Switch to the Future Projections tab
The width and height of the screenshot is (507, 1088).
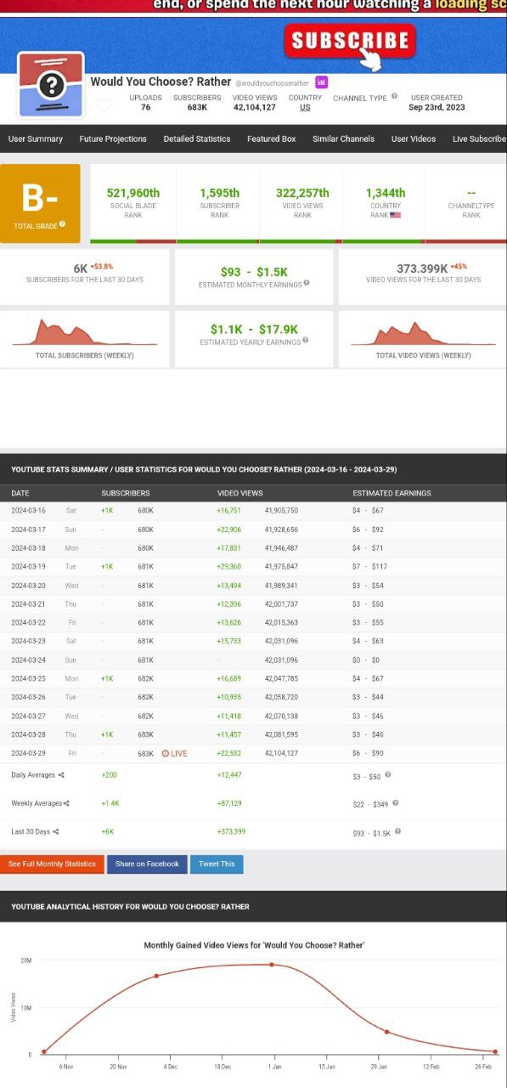tap(113, 139)
